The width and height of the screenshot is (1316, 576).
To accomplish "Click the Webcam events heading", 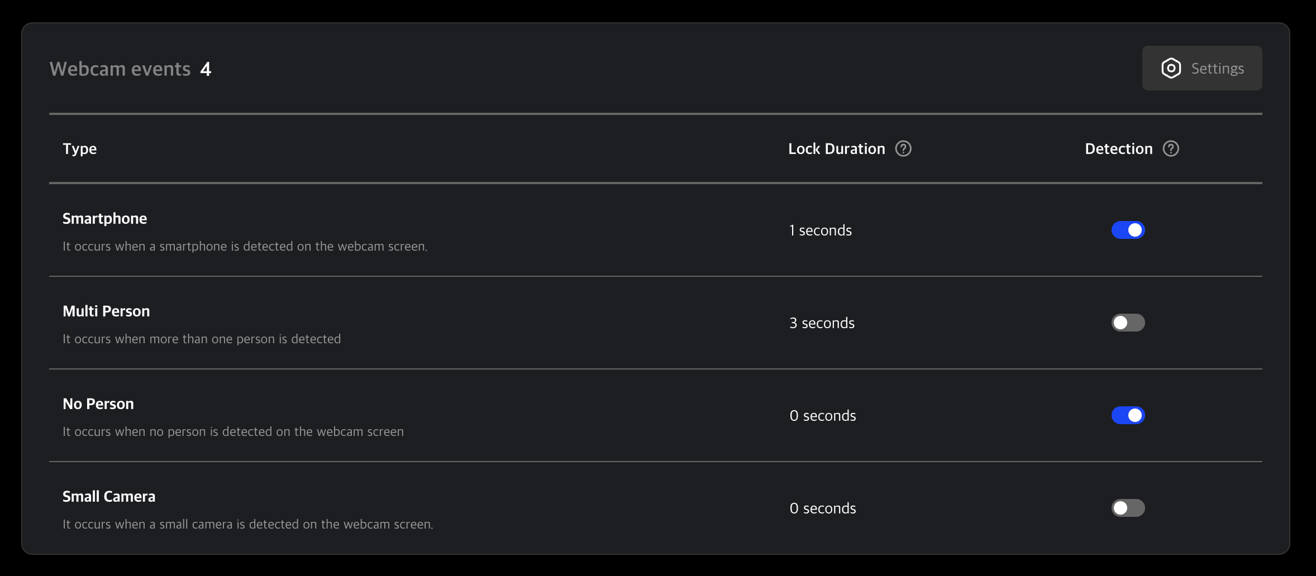I will pos(120,69).
